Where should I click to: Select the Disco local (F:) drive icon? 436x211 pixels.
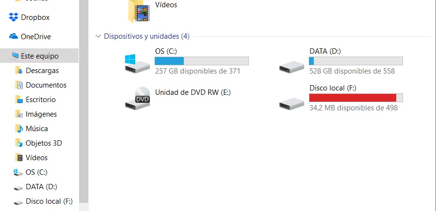[x=291, y=104]
